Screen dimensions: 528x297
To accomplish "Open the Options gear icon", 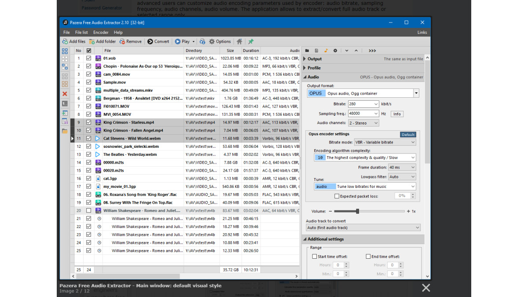I will (211, 41).
